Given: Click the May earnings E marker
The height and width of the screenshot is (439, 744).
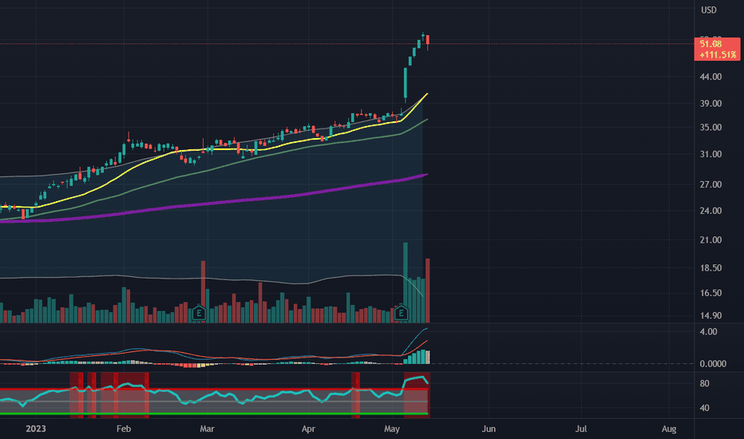Looking at the screenshot, I should 402,313.
